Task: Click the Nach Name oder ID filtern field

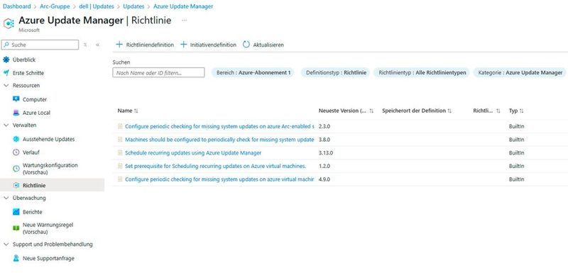Action: click(158, 72)
